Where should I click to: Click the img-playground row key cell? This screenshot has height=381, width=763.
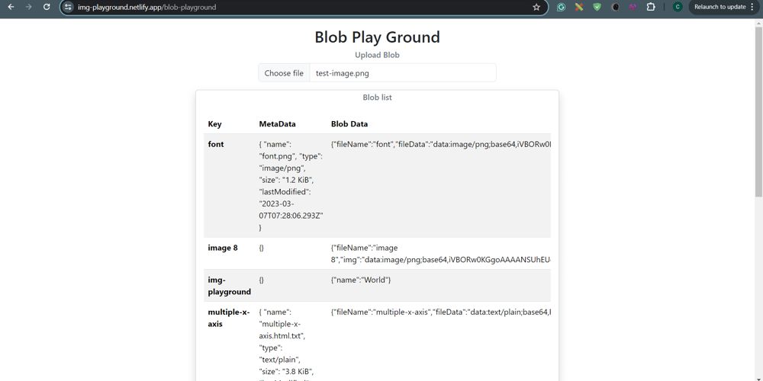pyautogui.click(x=229, y=286)
